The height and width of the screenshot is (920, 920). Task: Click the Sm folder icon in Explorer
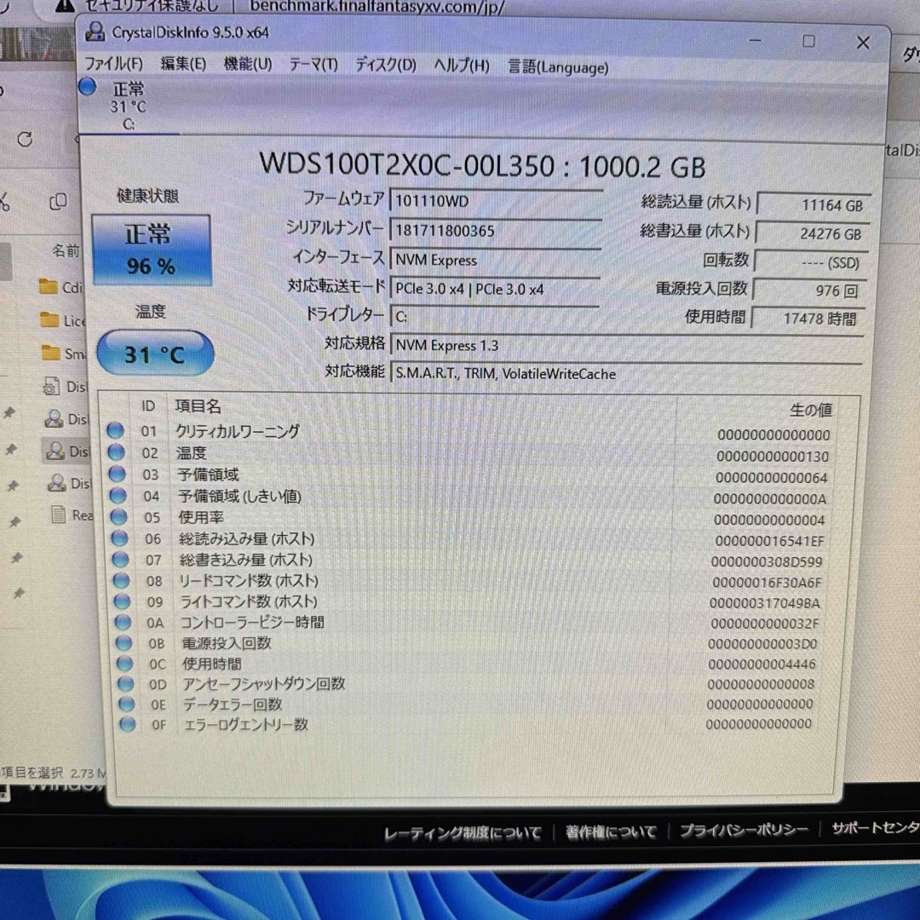click(52, 353)
